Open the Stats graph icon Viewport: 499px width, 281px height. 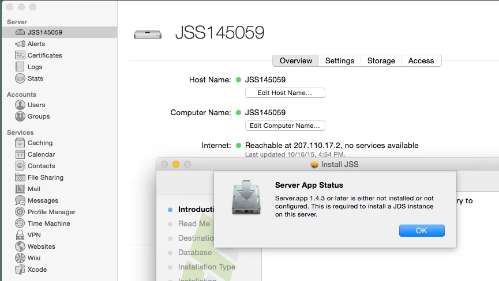[20, 78]
